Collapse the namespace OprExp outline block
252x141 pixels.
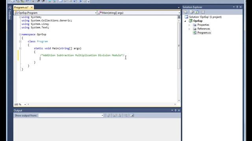(x=20, y=34)
